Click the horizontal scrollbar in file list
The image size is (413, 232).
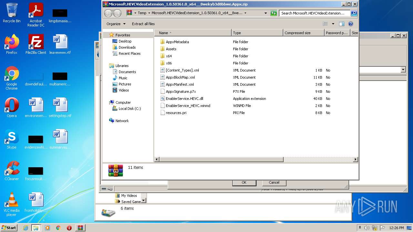pyautogui.click(x=221, y=159)
